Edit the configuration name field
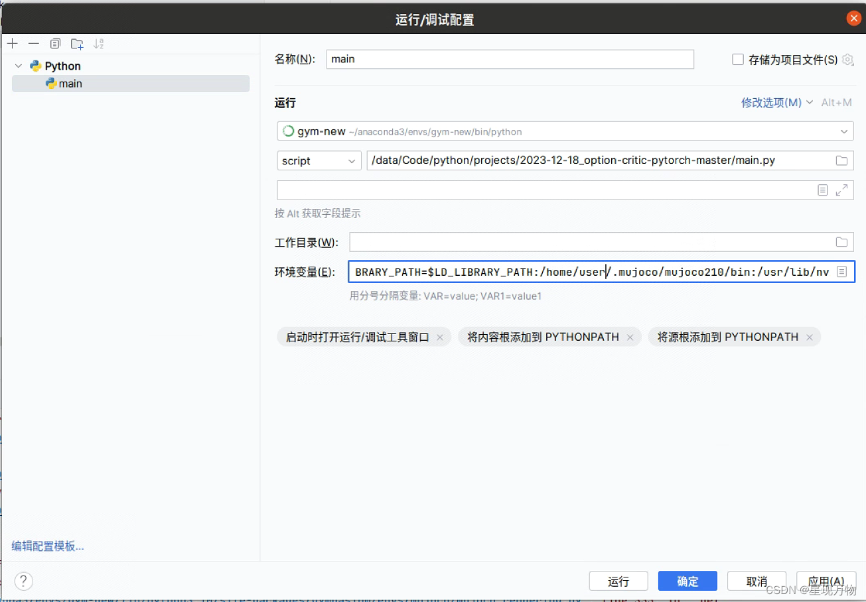The height and width of the screenshot is (602, 866). (510, 59)
